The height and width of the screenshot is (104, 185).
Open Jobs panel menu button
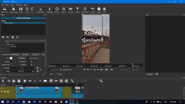click(157, 74)
